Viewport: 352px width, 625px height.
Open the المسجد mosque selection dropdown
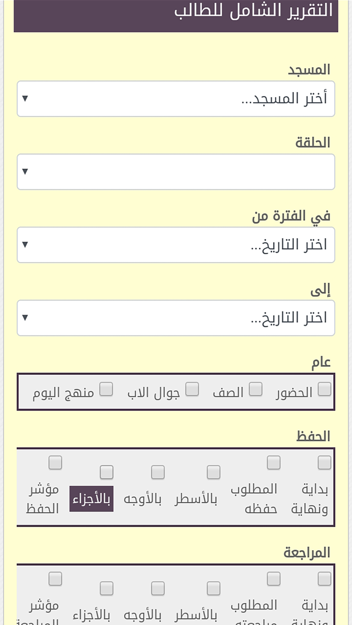coord(175,98)
